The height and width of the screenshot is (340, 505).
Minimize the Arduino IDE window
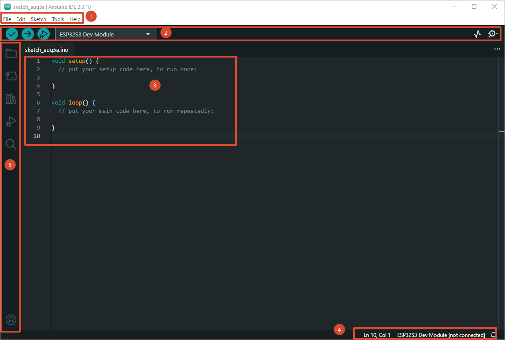[x=454, y=7]
